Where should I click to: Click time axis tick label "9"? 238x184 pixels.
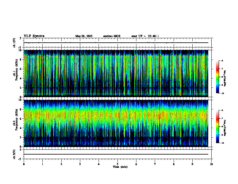[x=192, y=164]
